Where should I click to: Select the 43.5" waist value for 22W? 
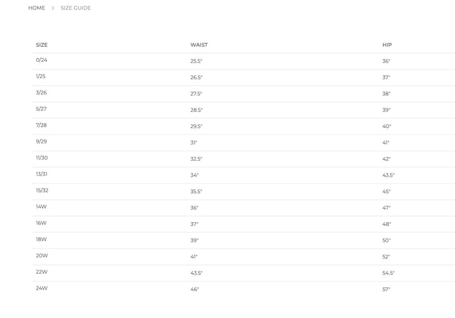click(x=197, y=273)
